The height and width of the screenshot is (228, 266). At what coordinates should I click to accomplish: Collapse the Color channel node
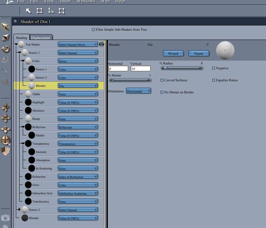tap(23, 61)
